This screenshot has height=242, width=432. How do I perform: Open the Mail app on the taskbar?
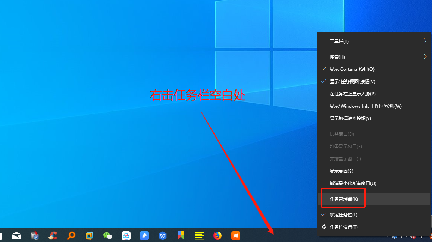click(x=16, y=236)
